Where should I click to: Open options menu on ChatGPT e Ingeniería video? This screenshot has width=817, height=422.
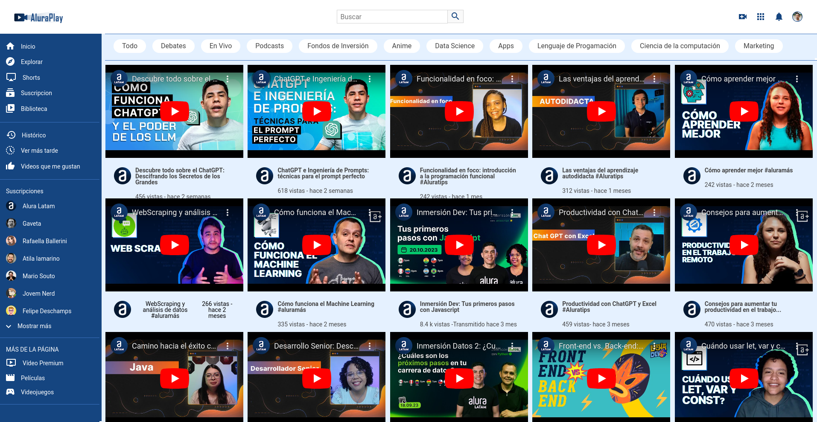[x=369, y=79]
